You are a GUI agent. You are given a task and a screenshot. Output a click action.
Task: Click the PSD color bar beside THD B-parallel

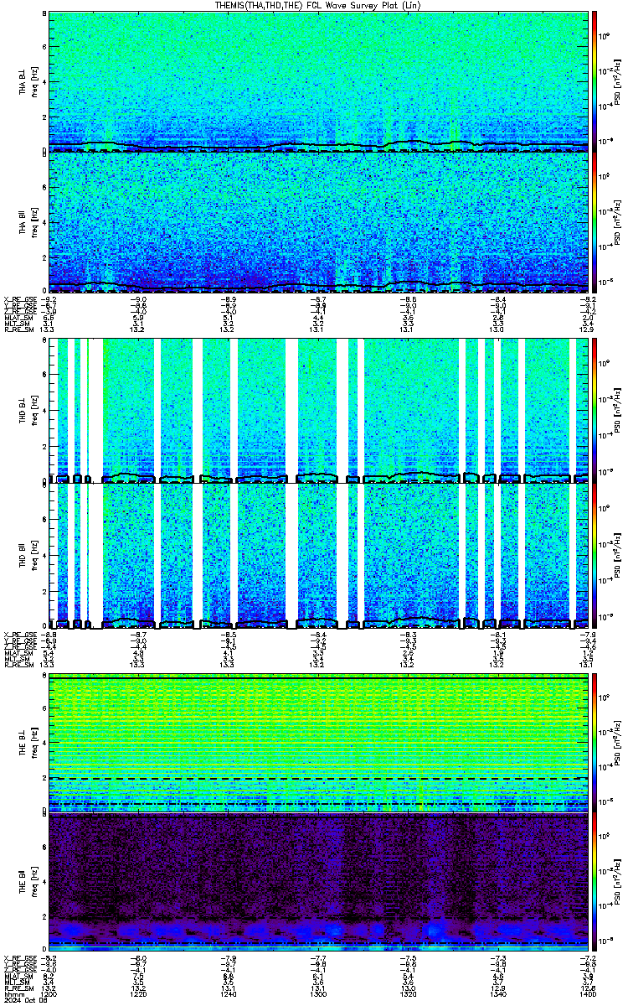click(x=595, y=556)
